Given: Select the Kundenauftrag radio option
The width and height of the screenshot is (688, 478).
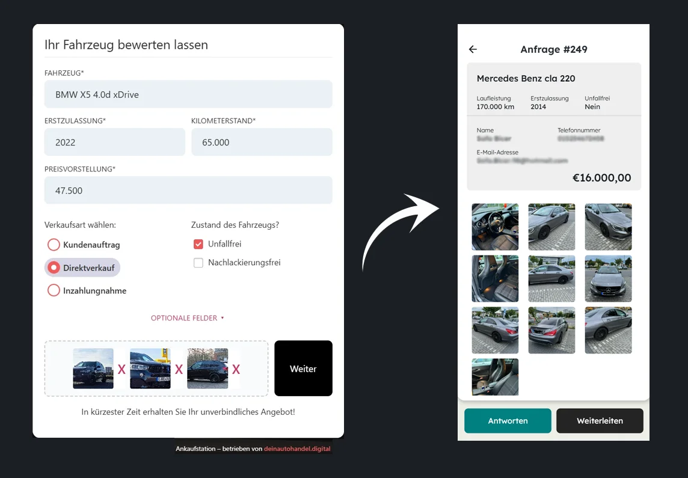Looking at the screenshot, I should [54, 245].
